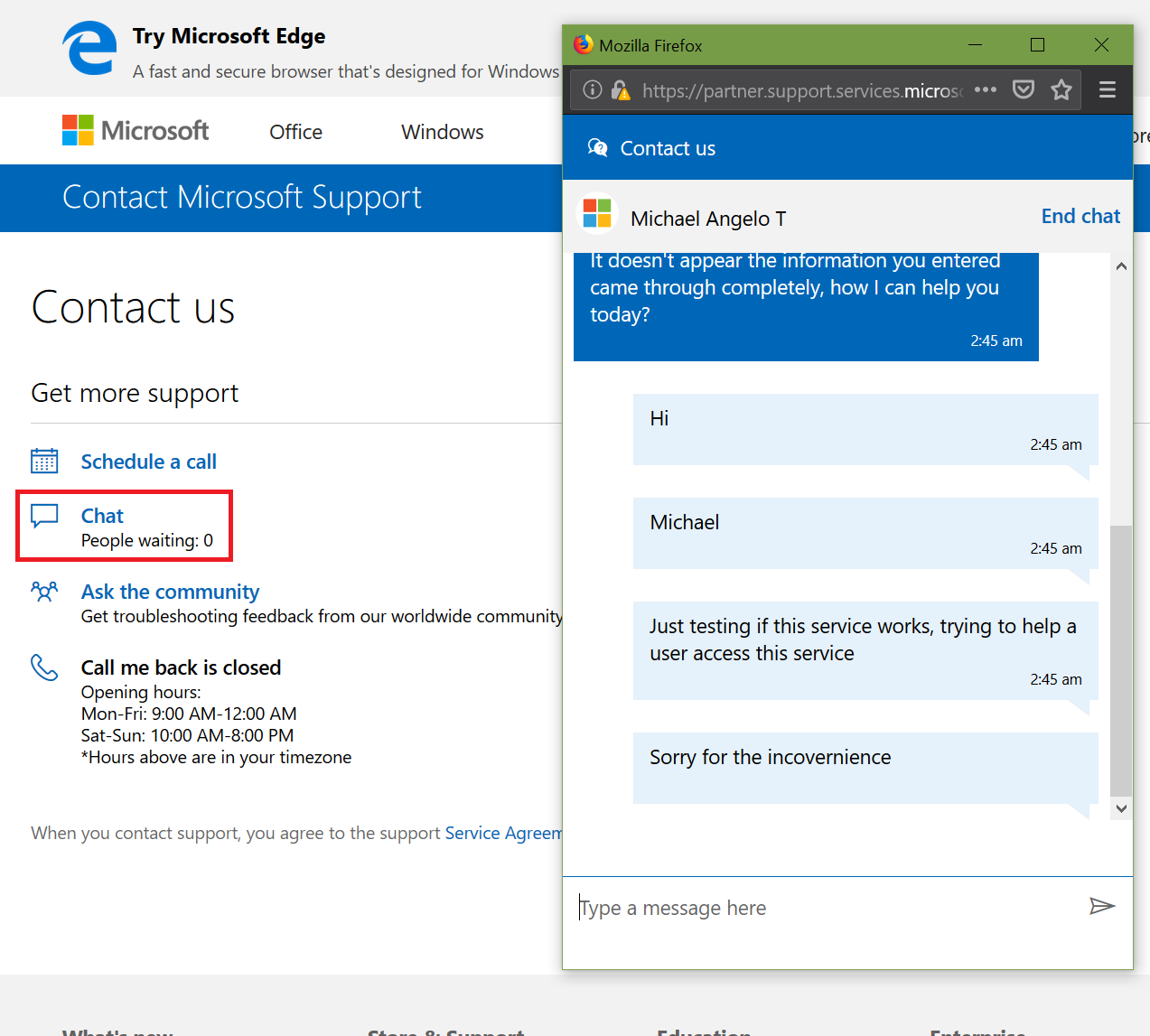Click the Firefox logo in title bar
This screenshot has height=1036, width=1150.
point(584,44)
